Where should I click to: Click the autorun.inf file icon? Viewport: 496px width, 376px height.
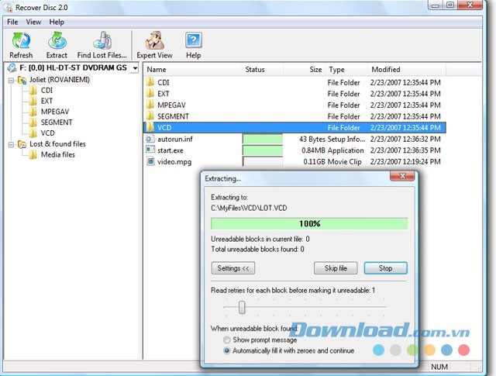(x=150, y=139)
